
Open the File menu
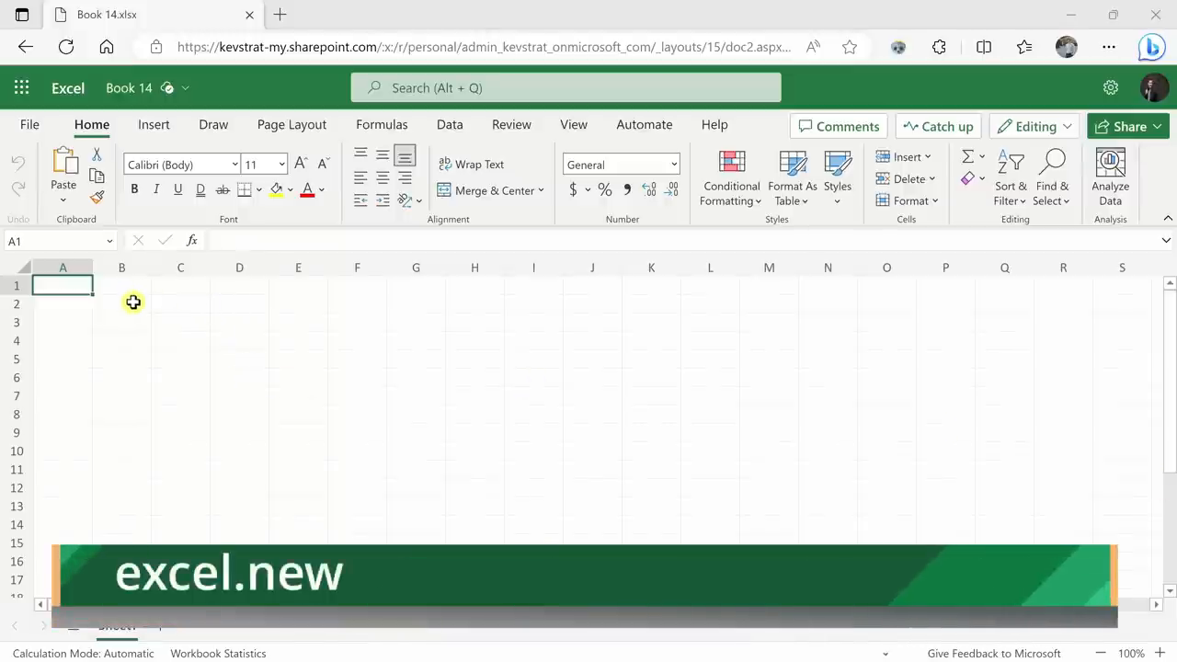pyautogui.click(x=29, y=124)
